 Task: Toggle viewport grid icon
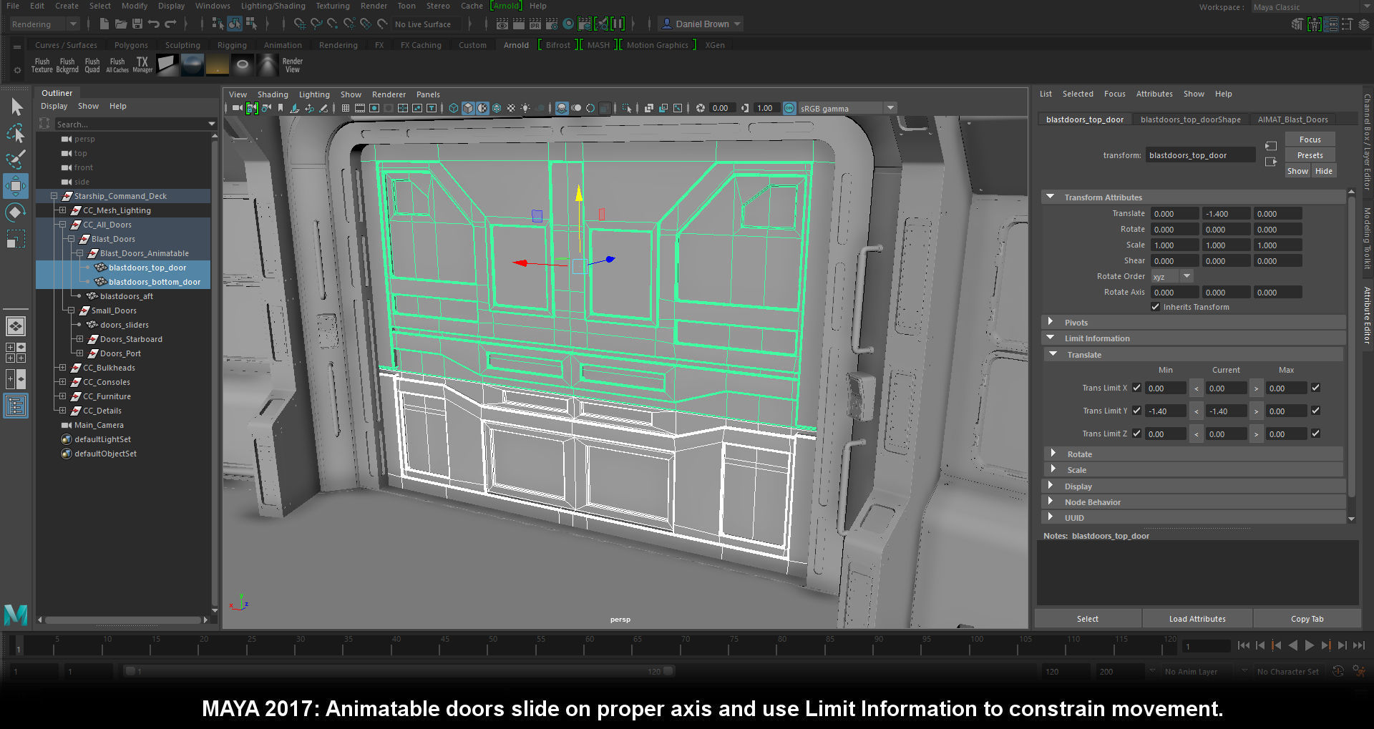pos(346,109)
